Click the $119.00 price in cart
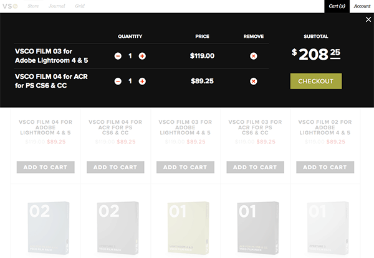 tap(202, 56)
